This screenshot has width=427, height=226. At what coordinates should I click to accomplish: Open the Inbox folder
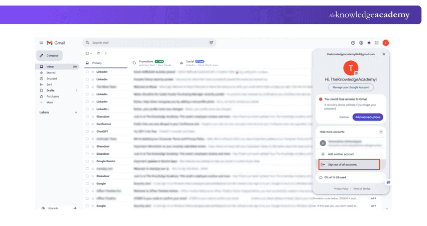(x=57, y=66)
